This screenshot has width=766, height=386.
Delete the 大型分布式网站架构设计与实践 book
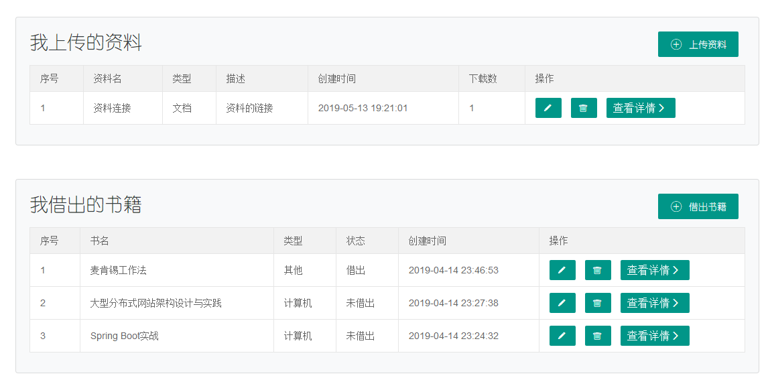tap(598, 303)
